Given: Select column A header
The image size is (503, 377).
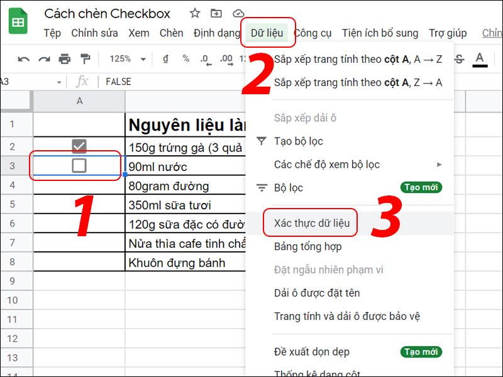Looking at the screenshot, I should tap(79, 101).
